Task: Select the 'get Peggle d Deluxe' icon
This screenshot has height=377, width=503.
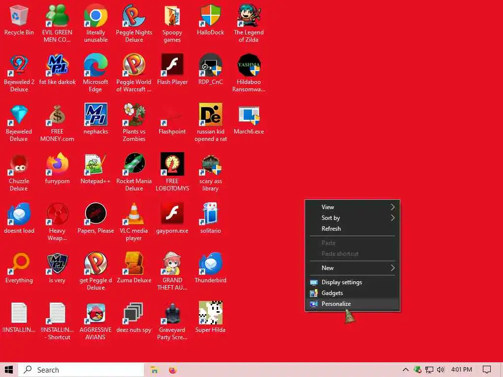Action: point(96,263)
